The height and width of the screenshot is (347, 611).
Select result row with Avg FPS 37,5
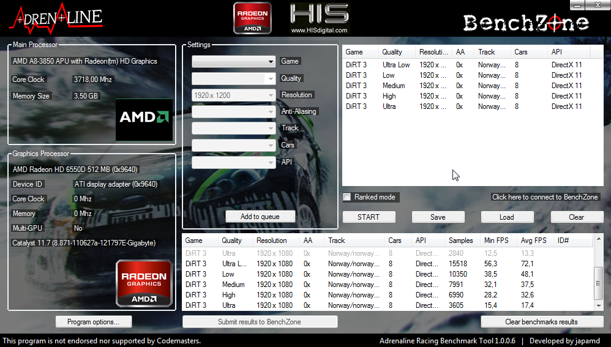point(388,285)
